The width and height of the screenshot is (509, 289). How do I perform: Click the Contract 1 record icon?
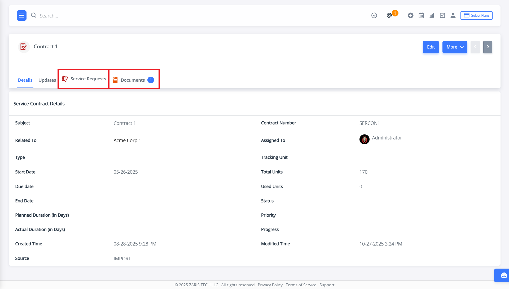coord(24,47)
